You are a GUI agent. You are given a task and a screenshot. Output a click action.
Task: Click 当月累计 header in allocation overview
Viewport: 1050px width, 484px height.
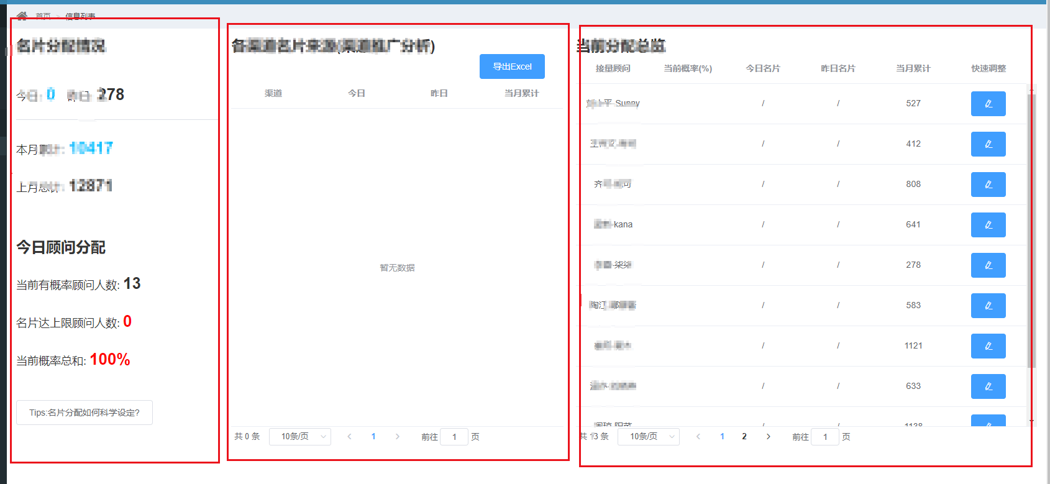tap(913, 68)
